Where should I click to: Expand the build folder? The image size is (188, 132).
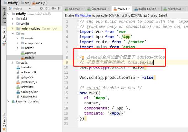point(13,19)
